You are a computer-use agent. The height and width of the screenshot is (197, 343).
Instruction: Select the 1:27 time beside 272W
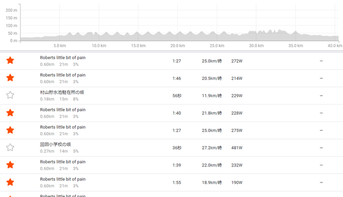[x=177, y=61]
